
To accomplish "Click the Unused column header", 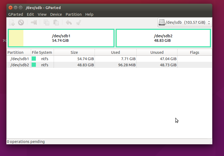I will 157,52.
